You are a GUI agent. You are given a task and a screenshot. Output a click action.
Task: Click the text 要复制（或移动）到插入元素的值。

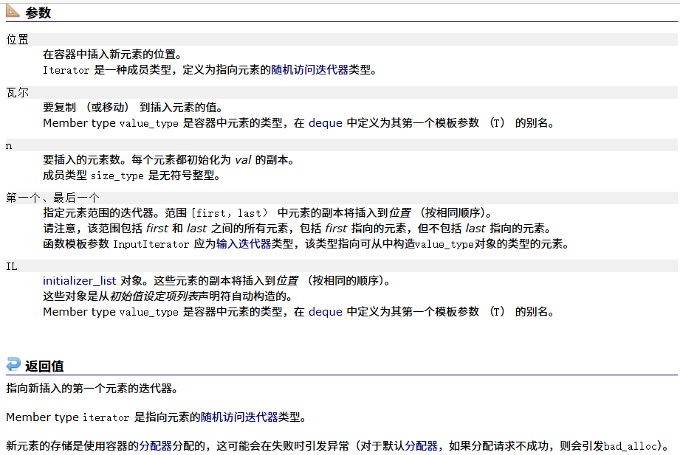[133, 108]
